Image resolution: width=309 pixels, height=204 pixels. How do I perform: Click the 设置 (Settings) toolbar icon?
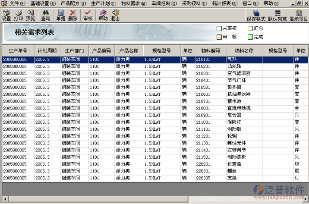tap(6, 16)
